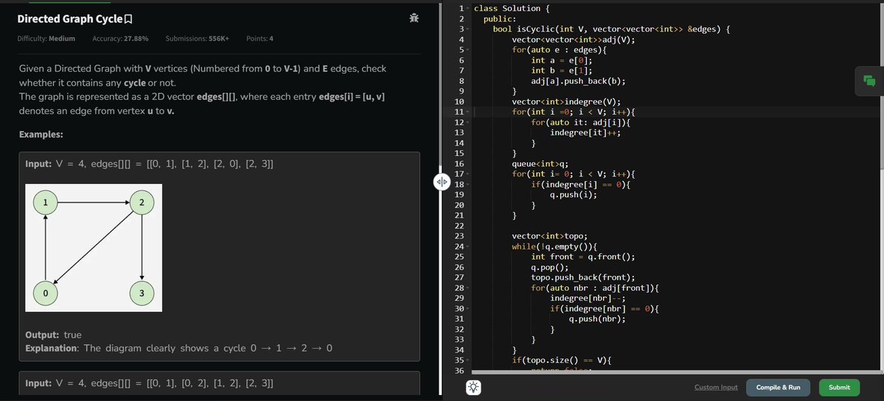Place cursor on line 27 topo.push_back(front)
The image size is (884, 401).
pos(583,278)
